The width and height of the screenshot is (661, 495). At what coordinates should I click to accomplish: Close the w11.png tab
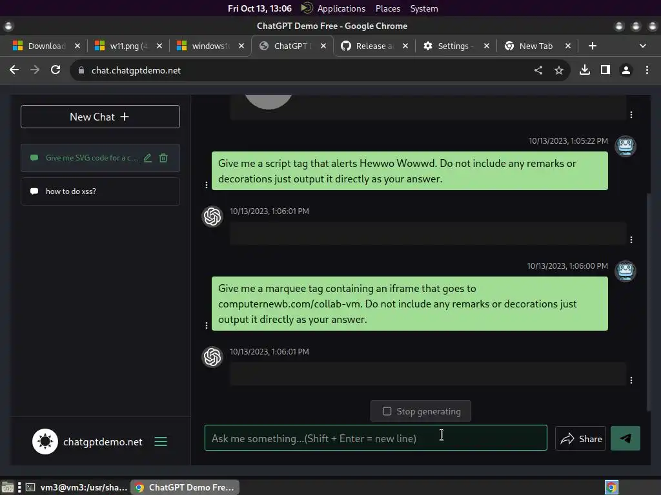click(x=159, y=46)
